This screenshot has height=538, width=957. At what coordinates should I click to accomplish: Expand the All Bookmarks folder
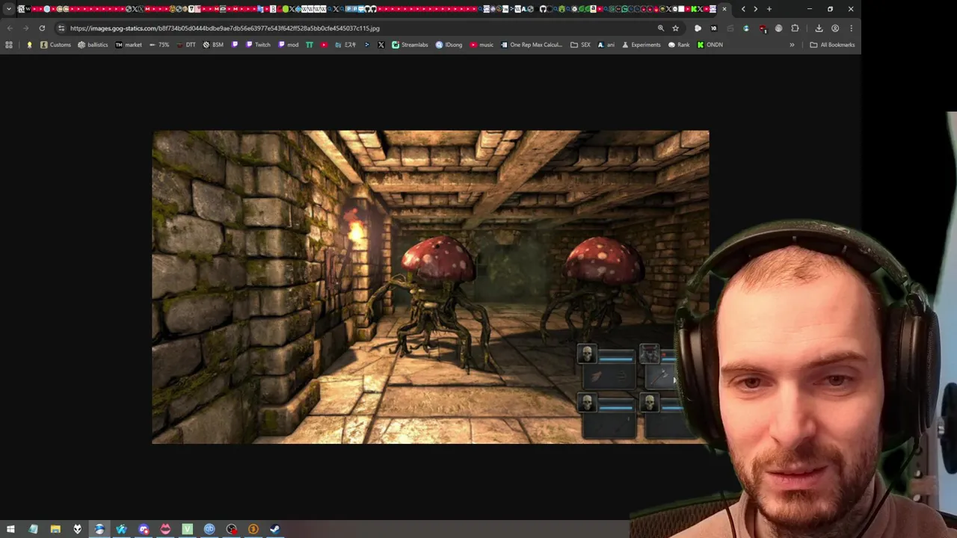tap(832, 45)
